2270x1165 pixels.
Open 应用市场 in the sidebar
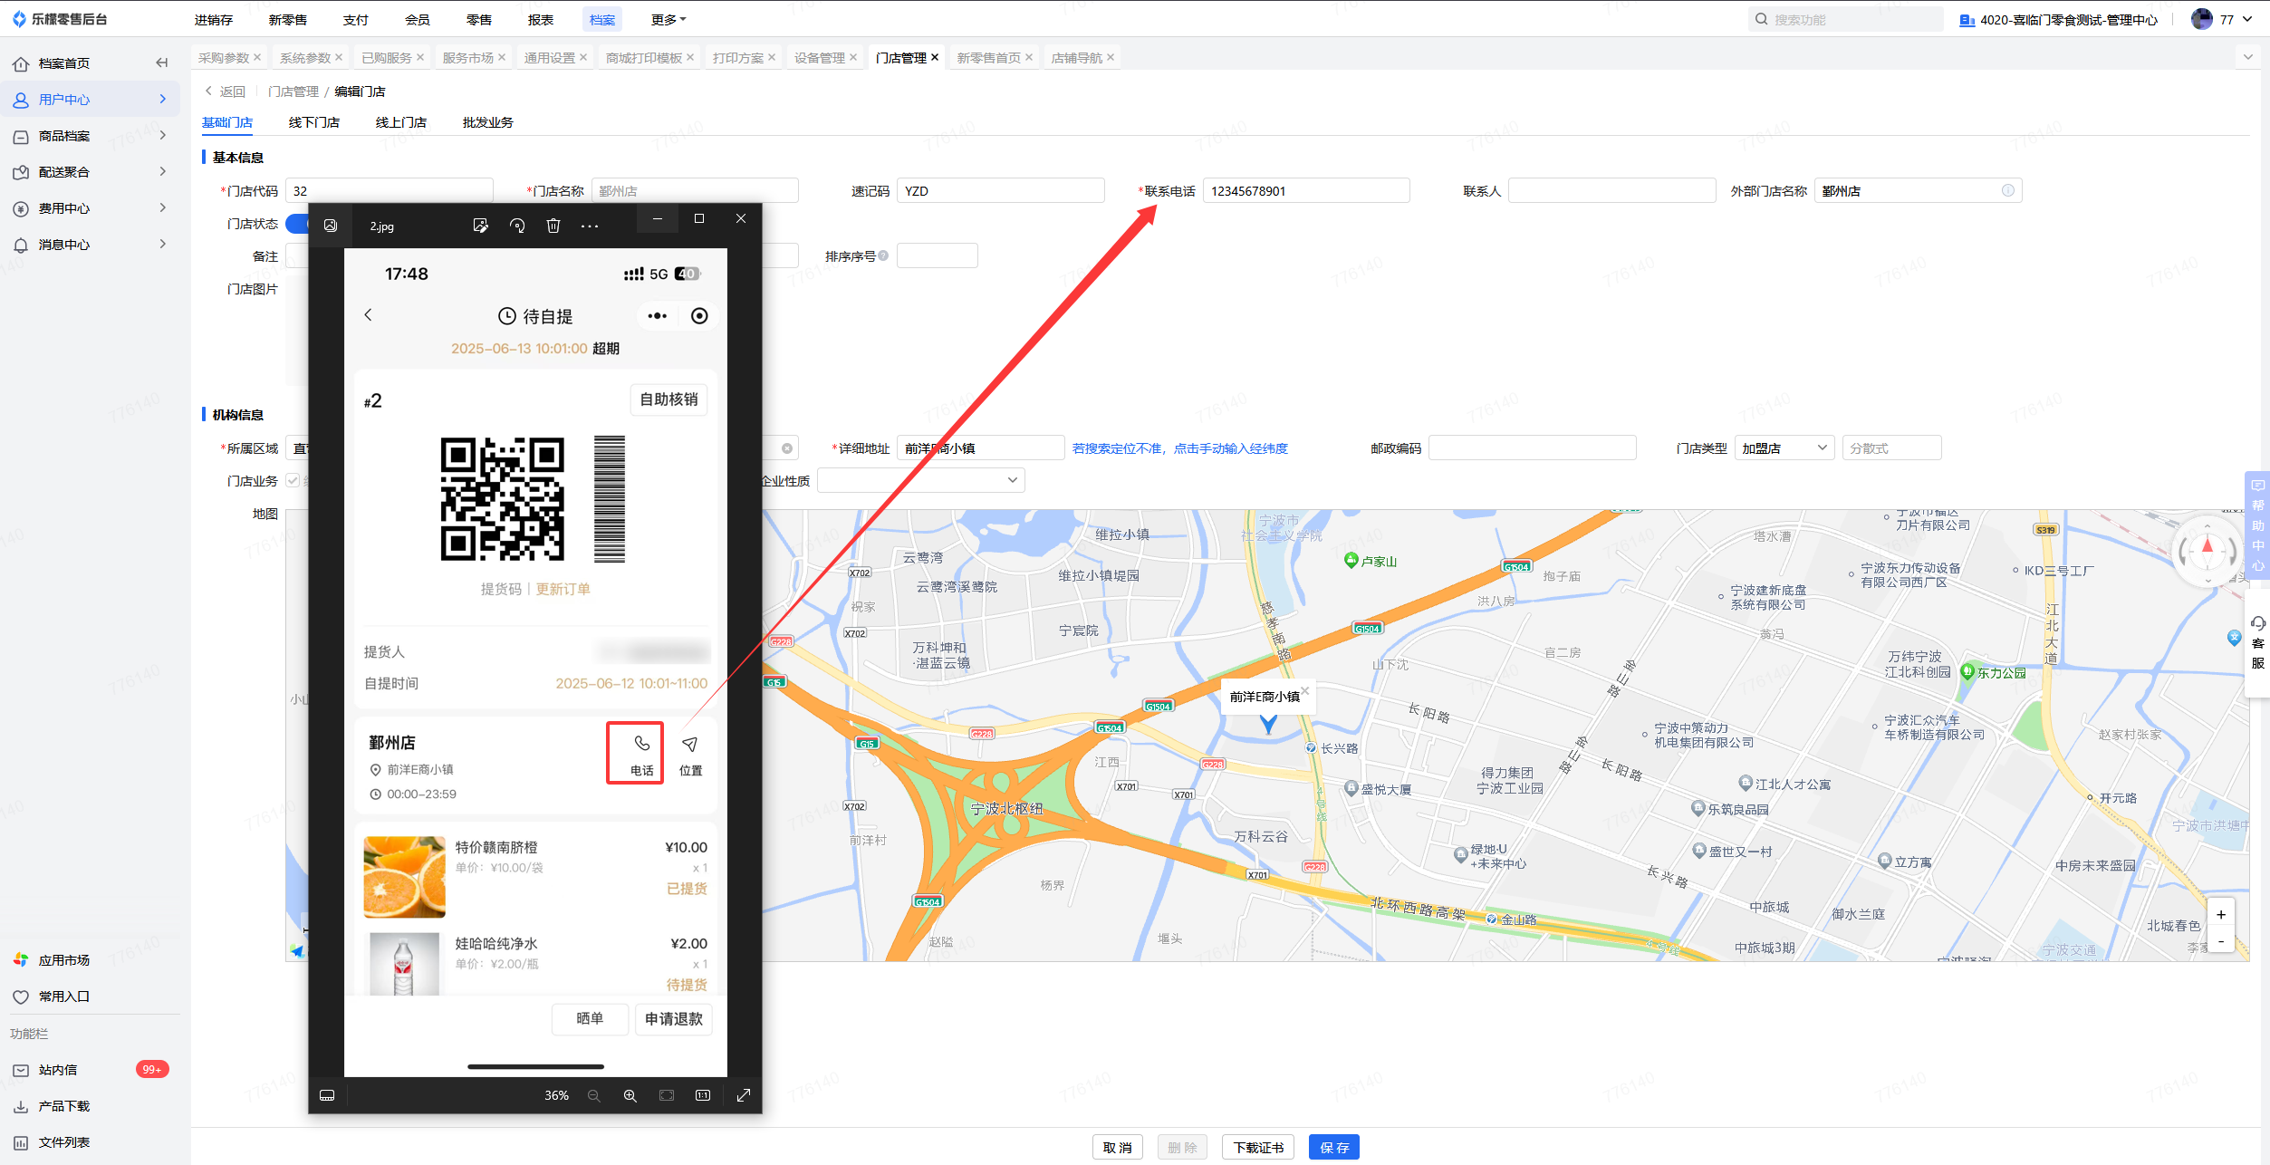(x=63, y=960)
